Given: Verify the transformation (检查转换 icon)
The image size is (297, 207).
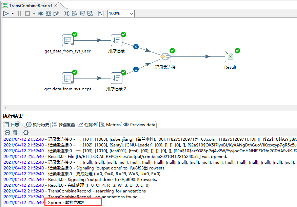Looking at the screenshot, I should coord(66,14).
